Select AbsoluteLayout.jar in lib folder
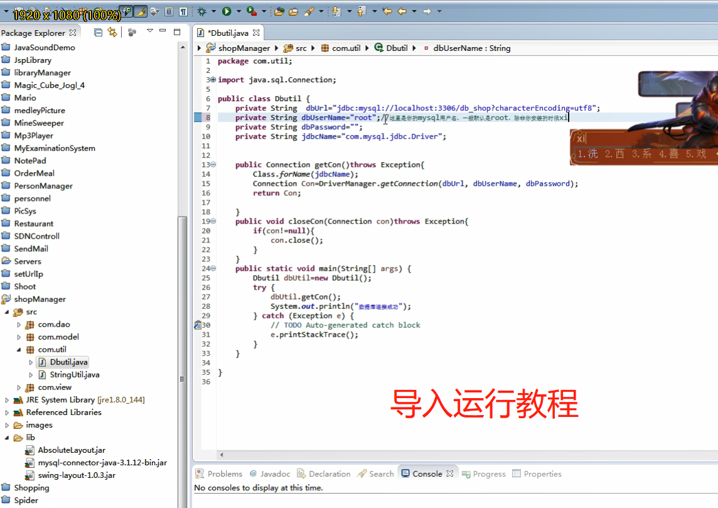The image size is (718, 508). click(x=66, y=450)
